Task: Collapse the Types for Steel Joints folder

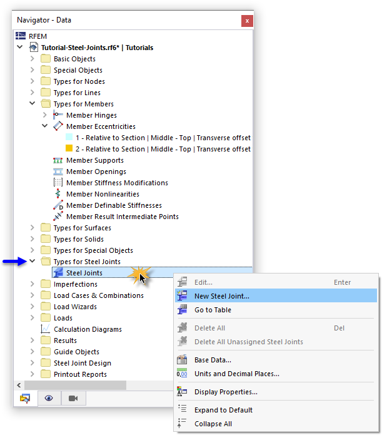Action: 33,261
